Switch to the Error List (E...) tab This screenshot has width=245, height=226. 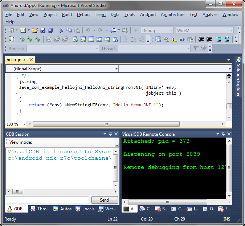[225, 209]
